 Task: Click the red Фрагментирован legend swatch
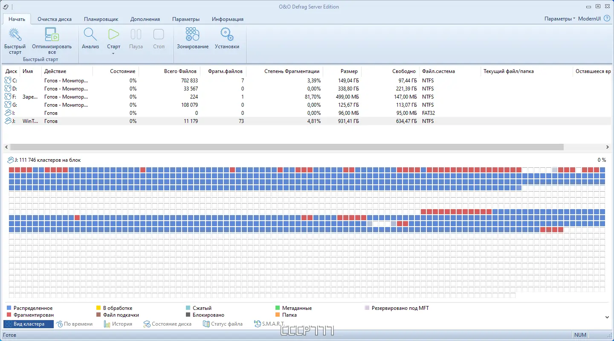click(x=9, y=315)
